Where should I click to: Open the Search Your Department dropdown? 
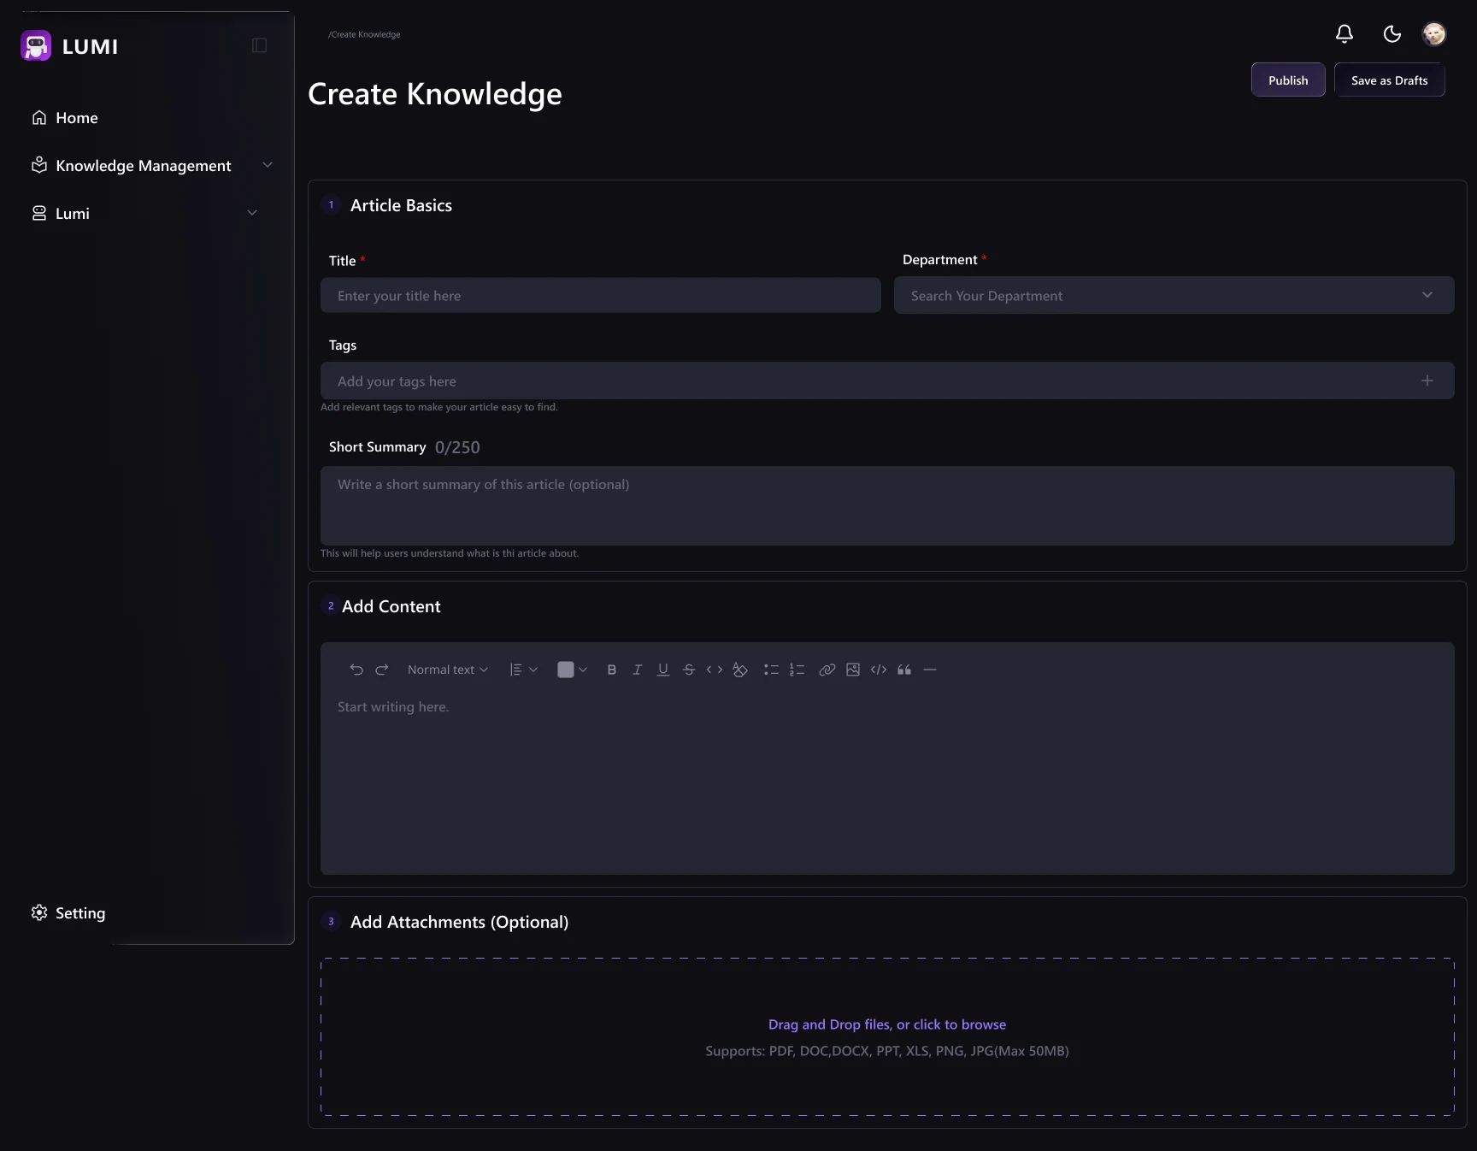click(1174, 295)
